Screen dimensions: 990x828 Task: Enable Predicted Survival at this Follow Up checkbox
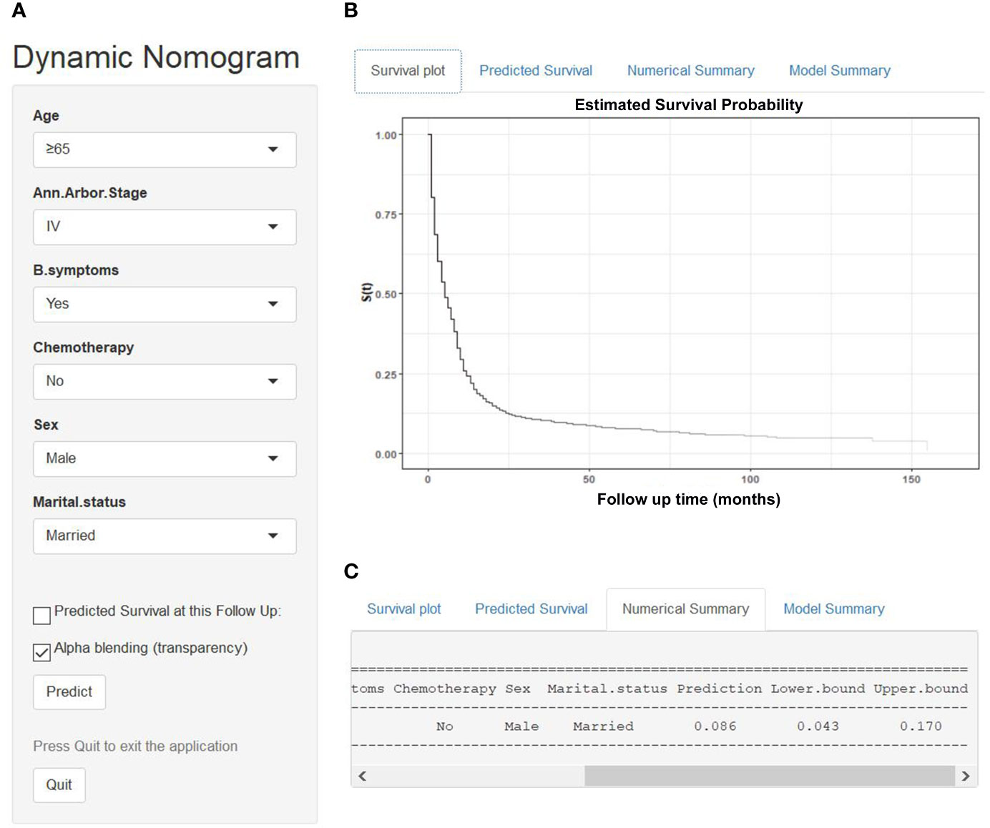click(x=41, y=615)
